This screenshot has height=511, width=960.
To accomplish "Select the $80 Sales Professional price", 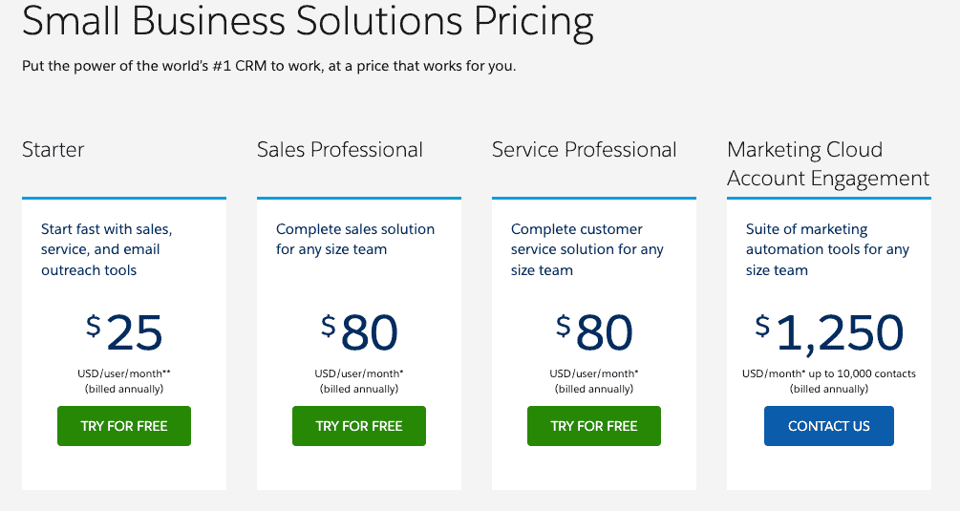I will coord(359,333).
